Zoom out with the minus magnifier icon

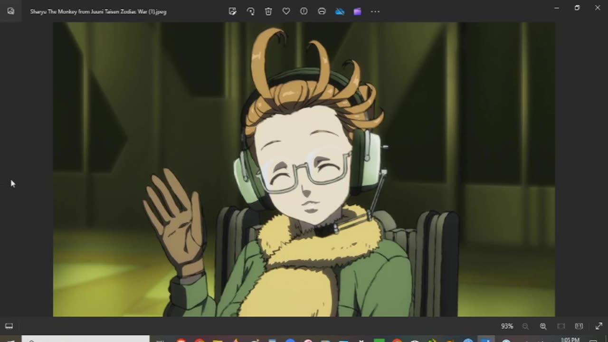coord(525,326)
